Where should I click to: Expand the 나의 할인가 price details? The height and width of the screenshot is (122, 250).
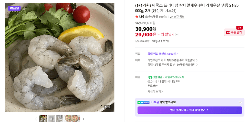177,35
